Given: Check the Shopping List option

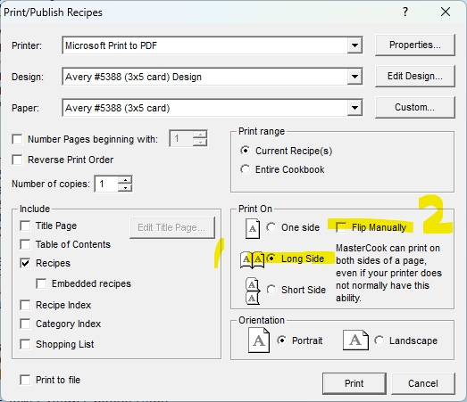Looking at the screenshot, I should pyautogui.click(x=25, y=344).
